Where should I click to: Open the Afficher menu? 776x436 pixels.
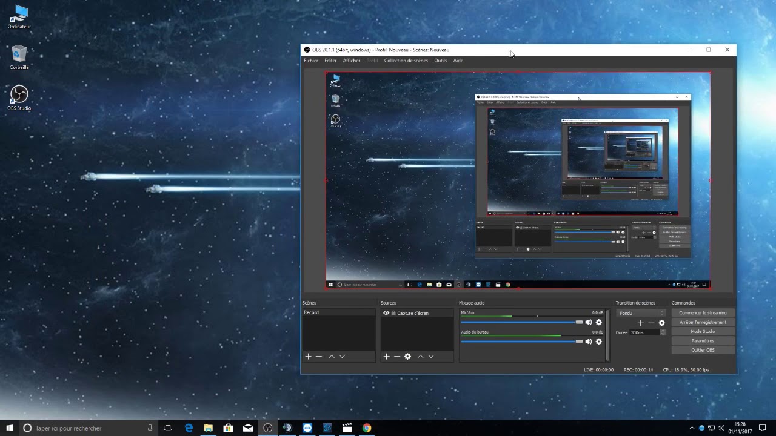pos(352,61)
